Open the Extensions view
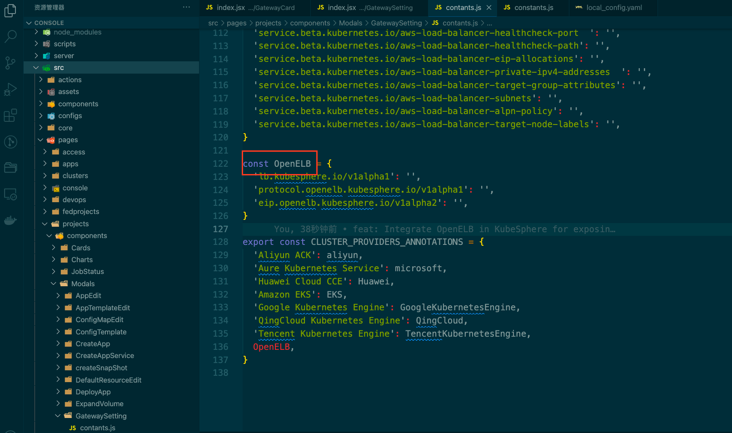 tap(10, 115)
